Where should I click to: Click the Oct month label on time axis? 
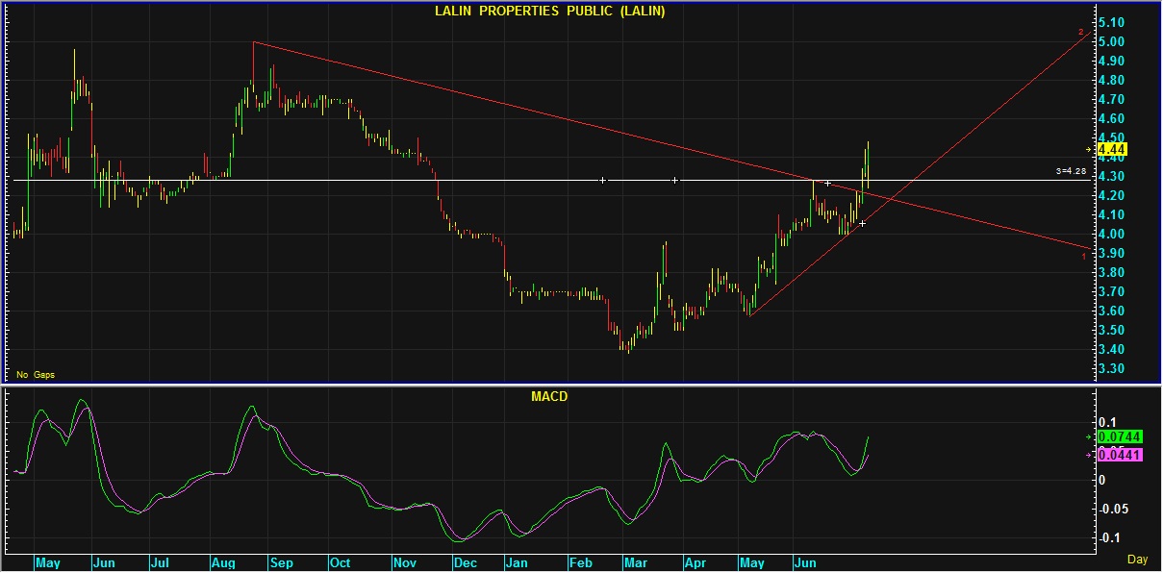tap(340, 563)
